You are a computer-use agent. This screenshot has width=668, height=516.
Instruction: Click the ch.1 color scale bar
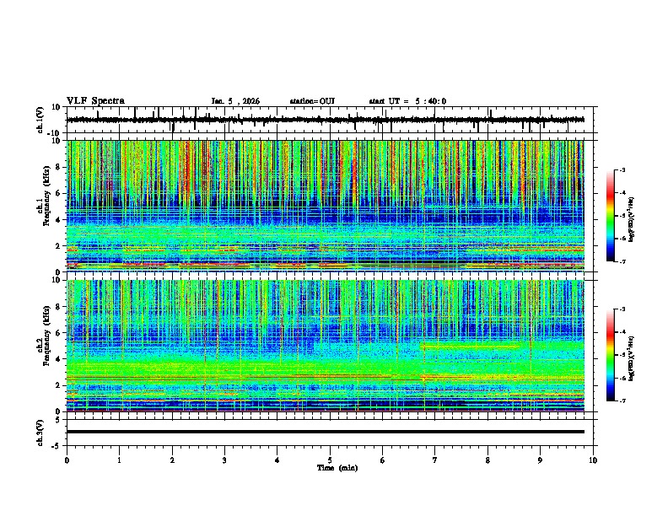(x=610, y=216)
